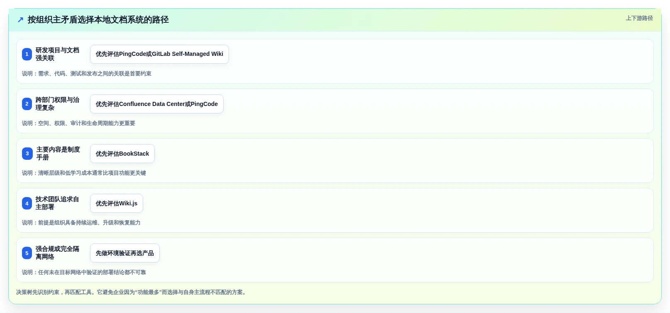Click the arrow icon beside the title
The image size is (670, 313).
(x=20, y=20)
